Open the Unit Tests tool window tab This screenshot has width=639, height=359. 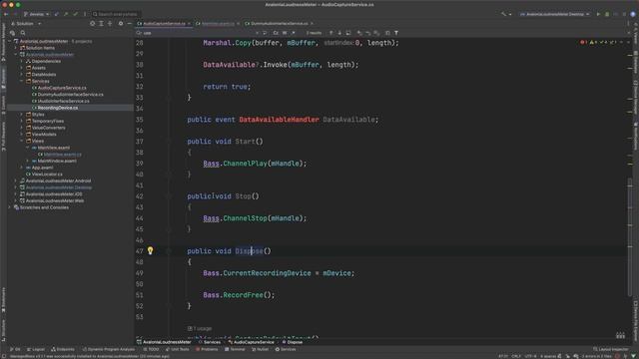(178, 349)
